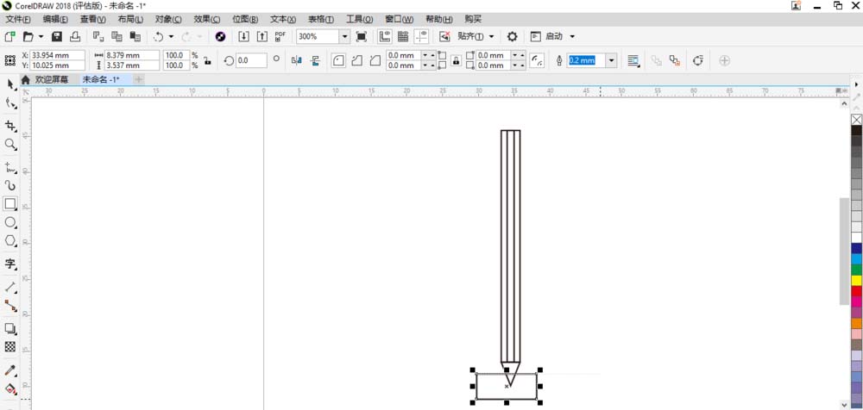Select the Artistic media tool
This screenshot has width=863, height=410.
[x=10, y=186]
